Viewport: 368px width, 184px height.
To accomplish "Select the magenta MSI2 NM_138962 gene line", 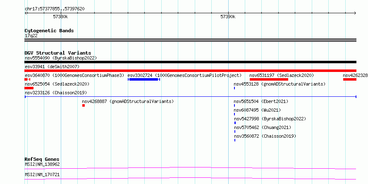I will click(190, 168).
